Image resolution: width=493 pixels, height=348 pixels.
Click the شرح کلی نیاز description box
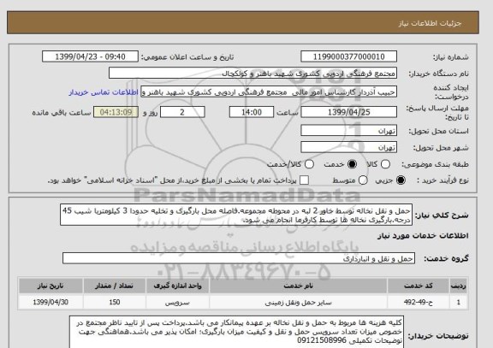[x=236, y=215]
